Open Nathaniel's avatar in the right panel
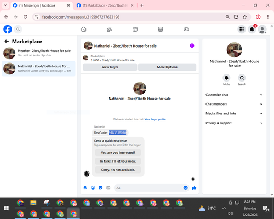274x219 pixels. (x=234, y=50)
